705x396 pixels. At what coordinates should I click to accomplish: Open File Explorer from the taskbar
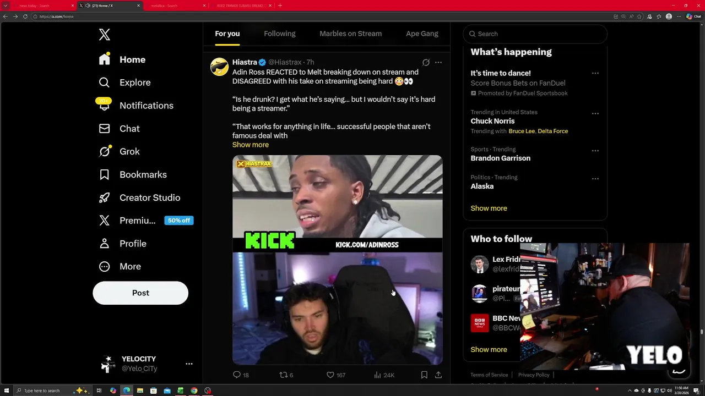tap(140, 391)
